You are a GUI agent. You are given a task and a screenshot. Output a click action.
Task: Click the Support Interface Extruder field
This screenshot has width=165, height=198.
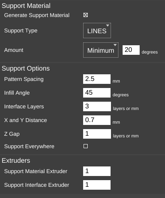tap(97, 185)
